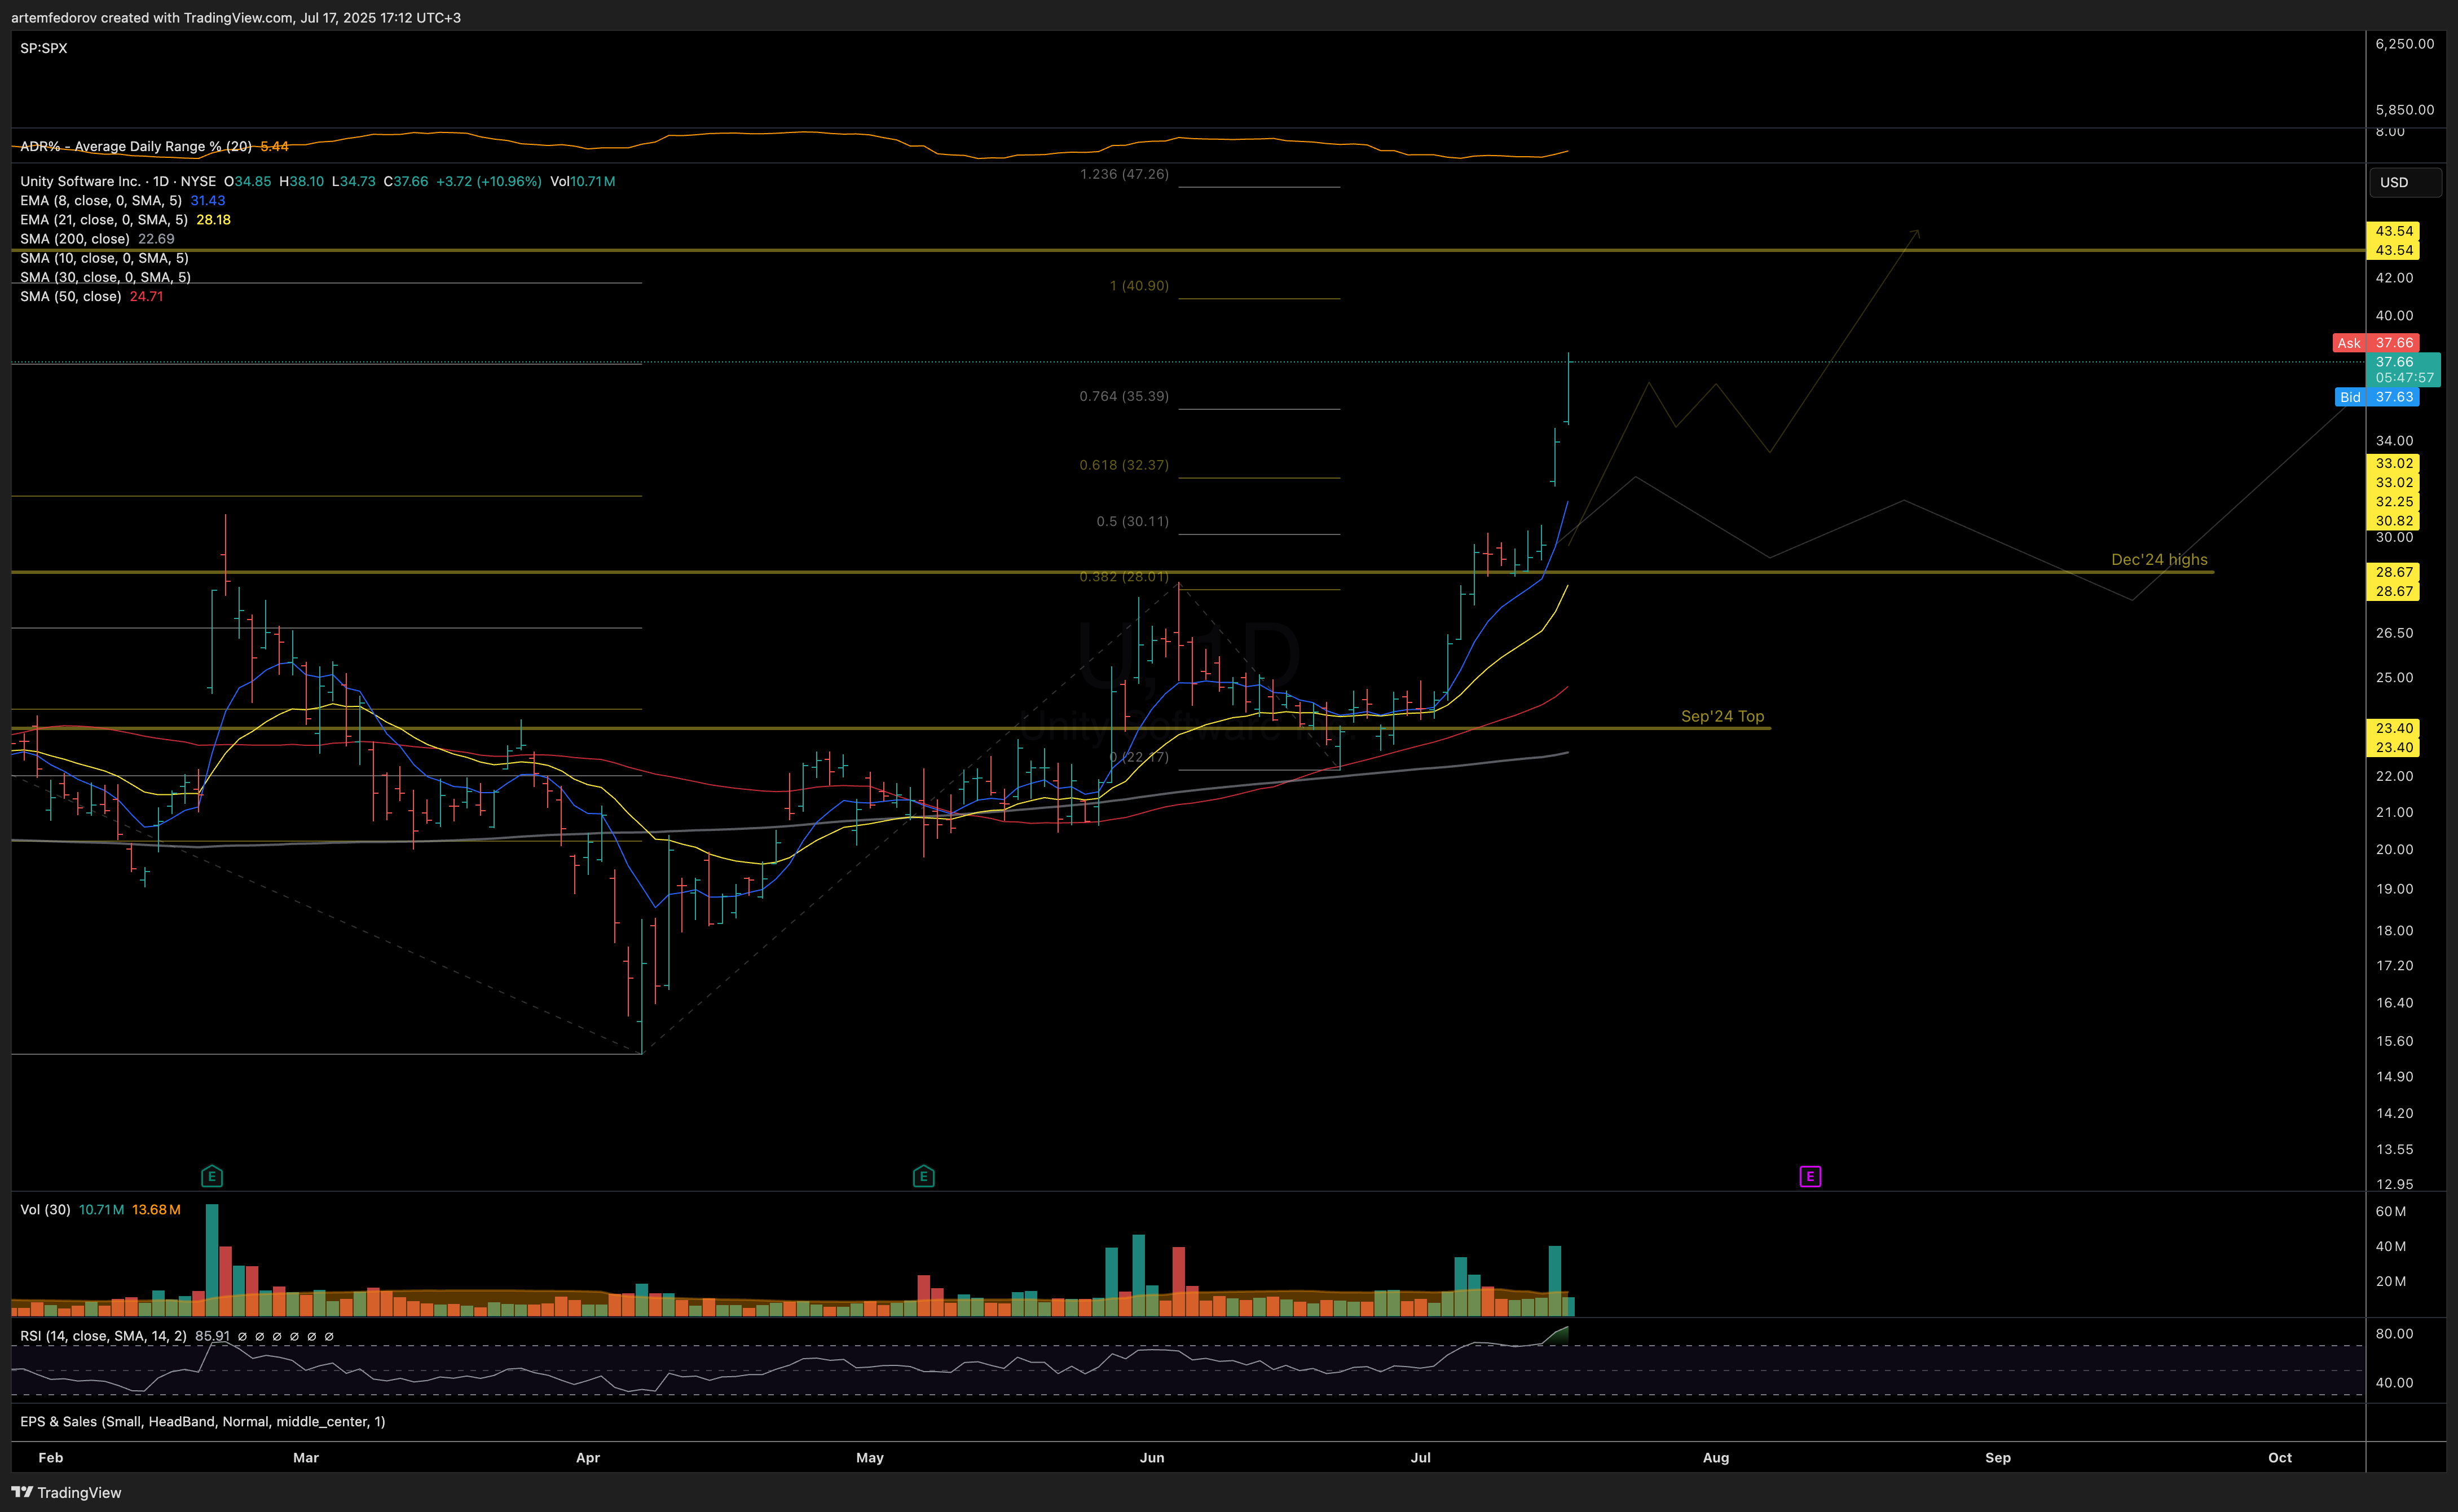
Task: Click the red Ask 37.66 price label
Action: pos(2376,342)
